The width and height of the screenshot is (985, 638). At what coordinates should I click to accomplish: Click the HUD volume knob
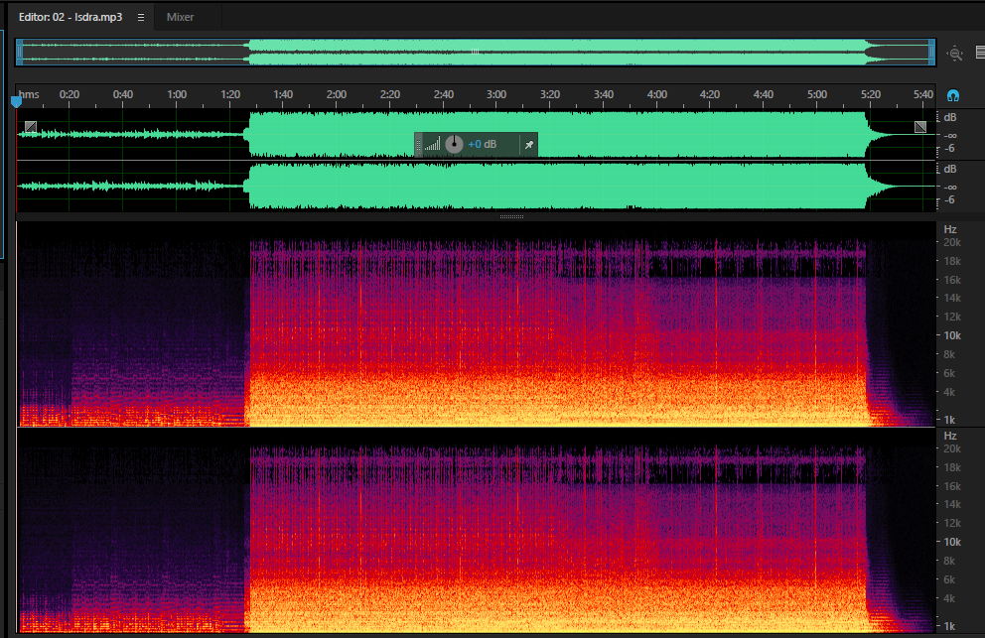point(454,145)
